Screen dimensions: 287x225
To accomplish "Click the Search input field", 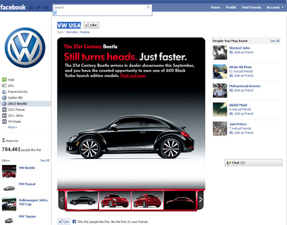I will (x=100, y=8).
